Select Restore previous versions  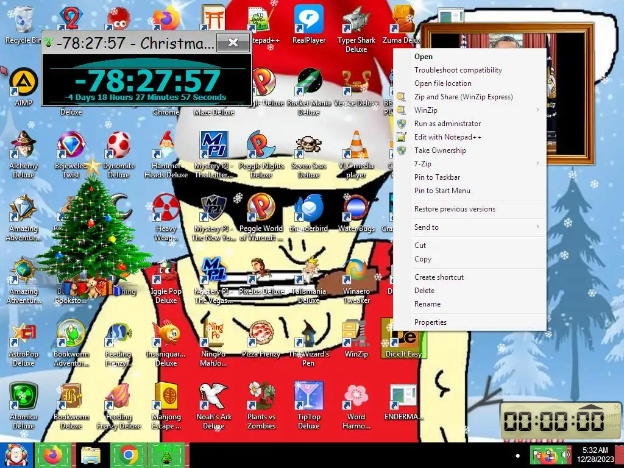(x=470, y=209)
